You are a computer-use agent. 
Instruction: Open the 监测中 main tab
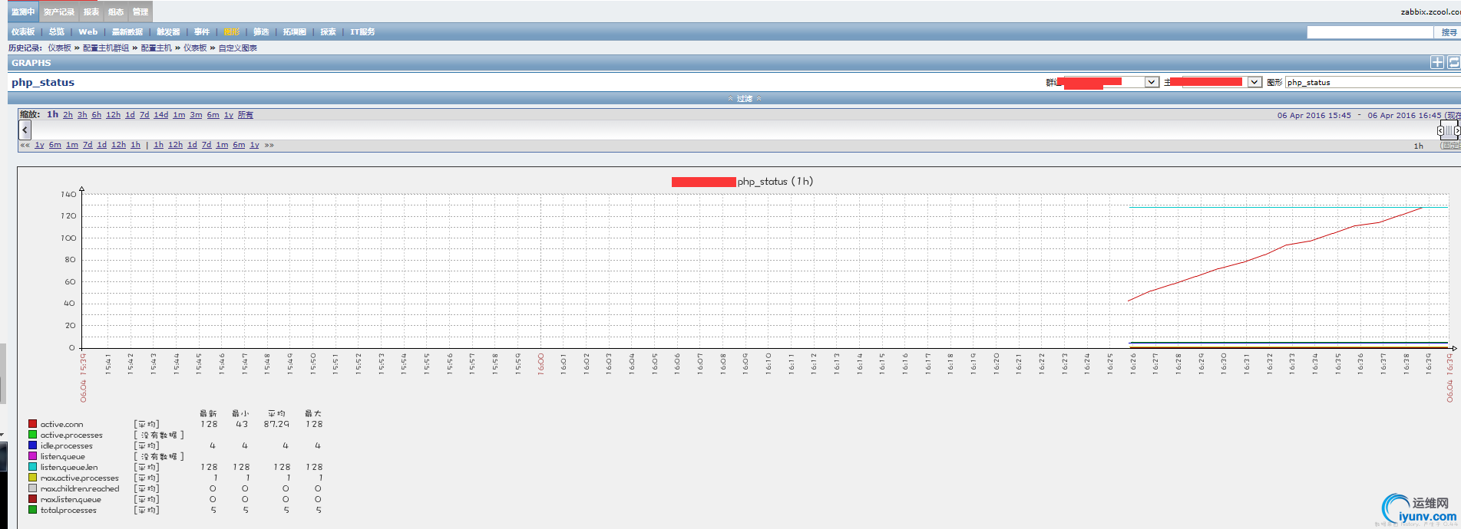pyautogui.click(x=23, y=11)
